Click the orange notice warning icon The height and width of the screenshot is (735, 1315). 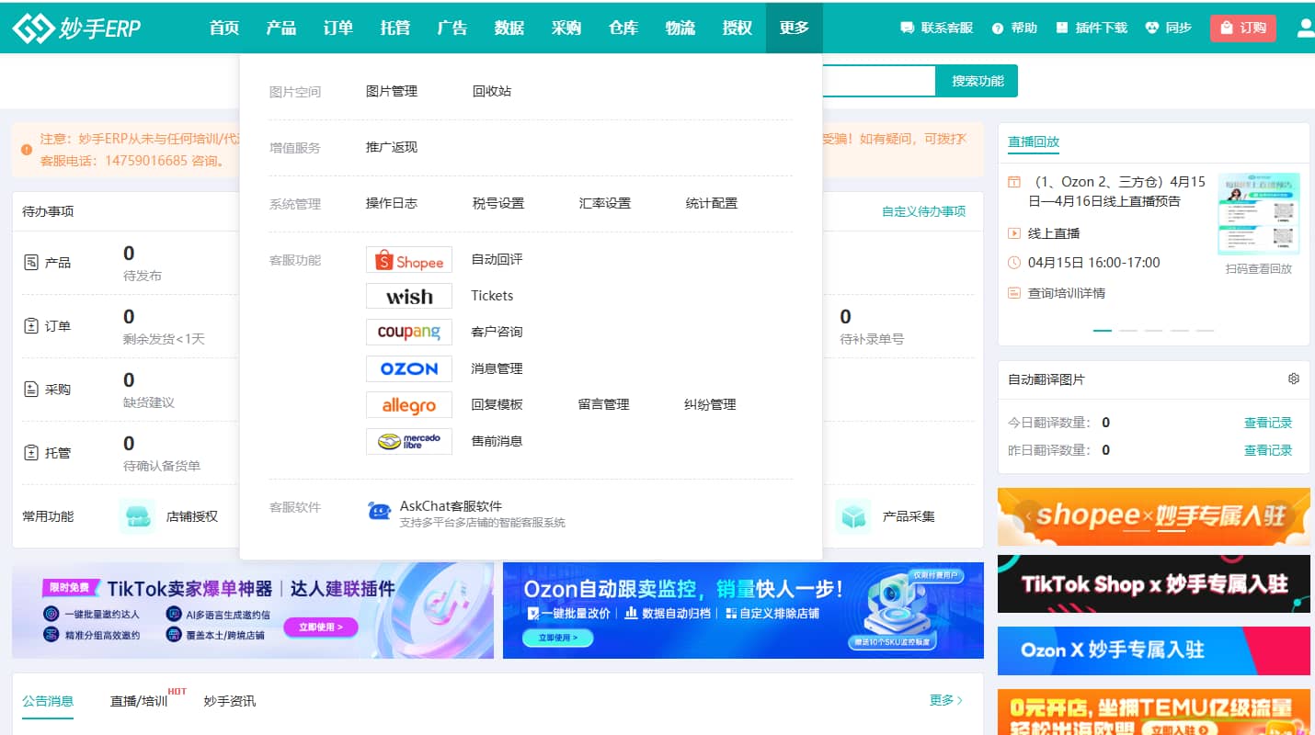click(x=27, y=149)
